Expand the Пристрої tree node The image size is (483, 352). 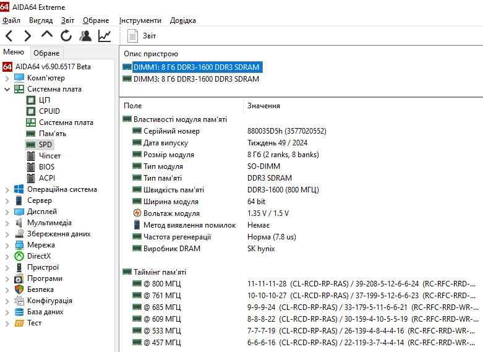(7, 267)
